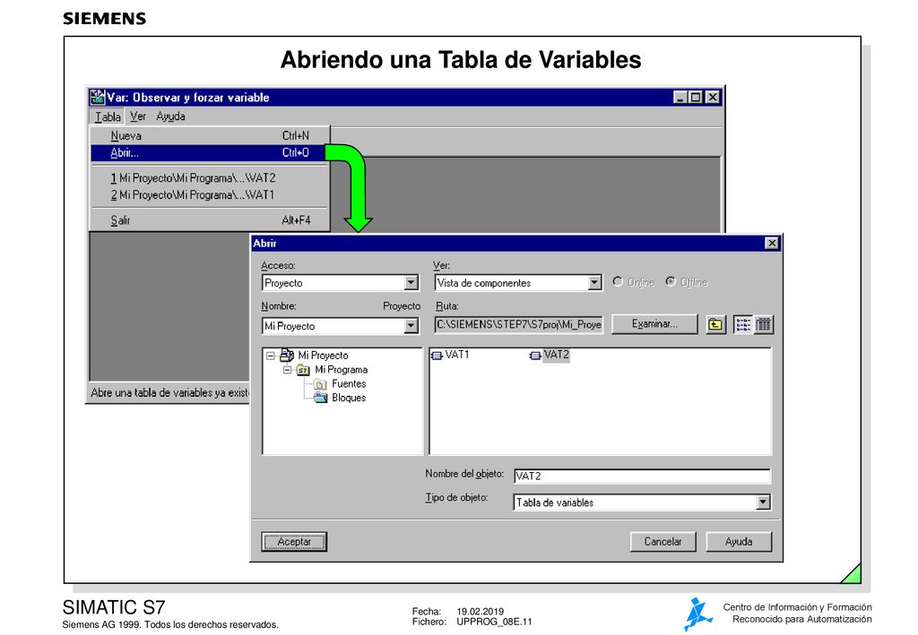Open the Acceso dropdown showing Proyecto
Viewport: 918px width, 635px height.
tap(411, 283)
